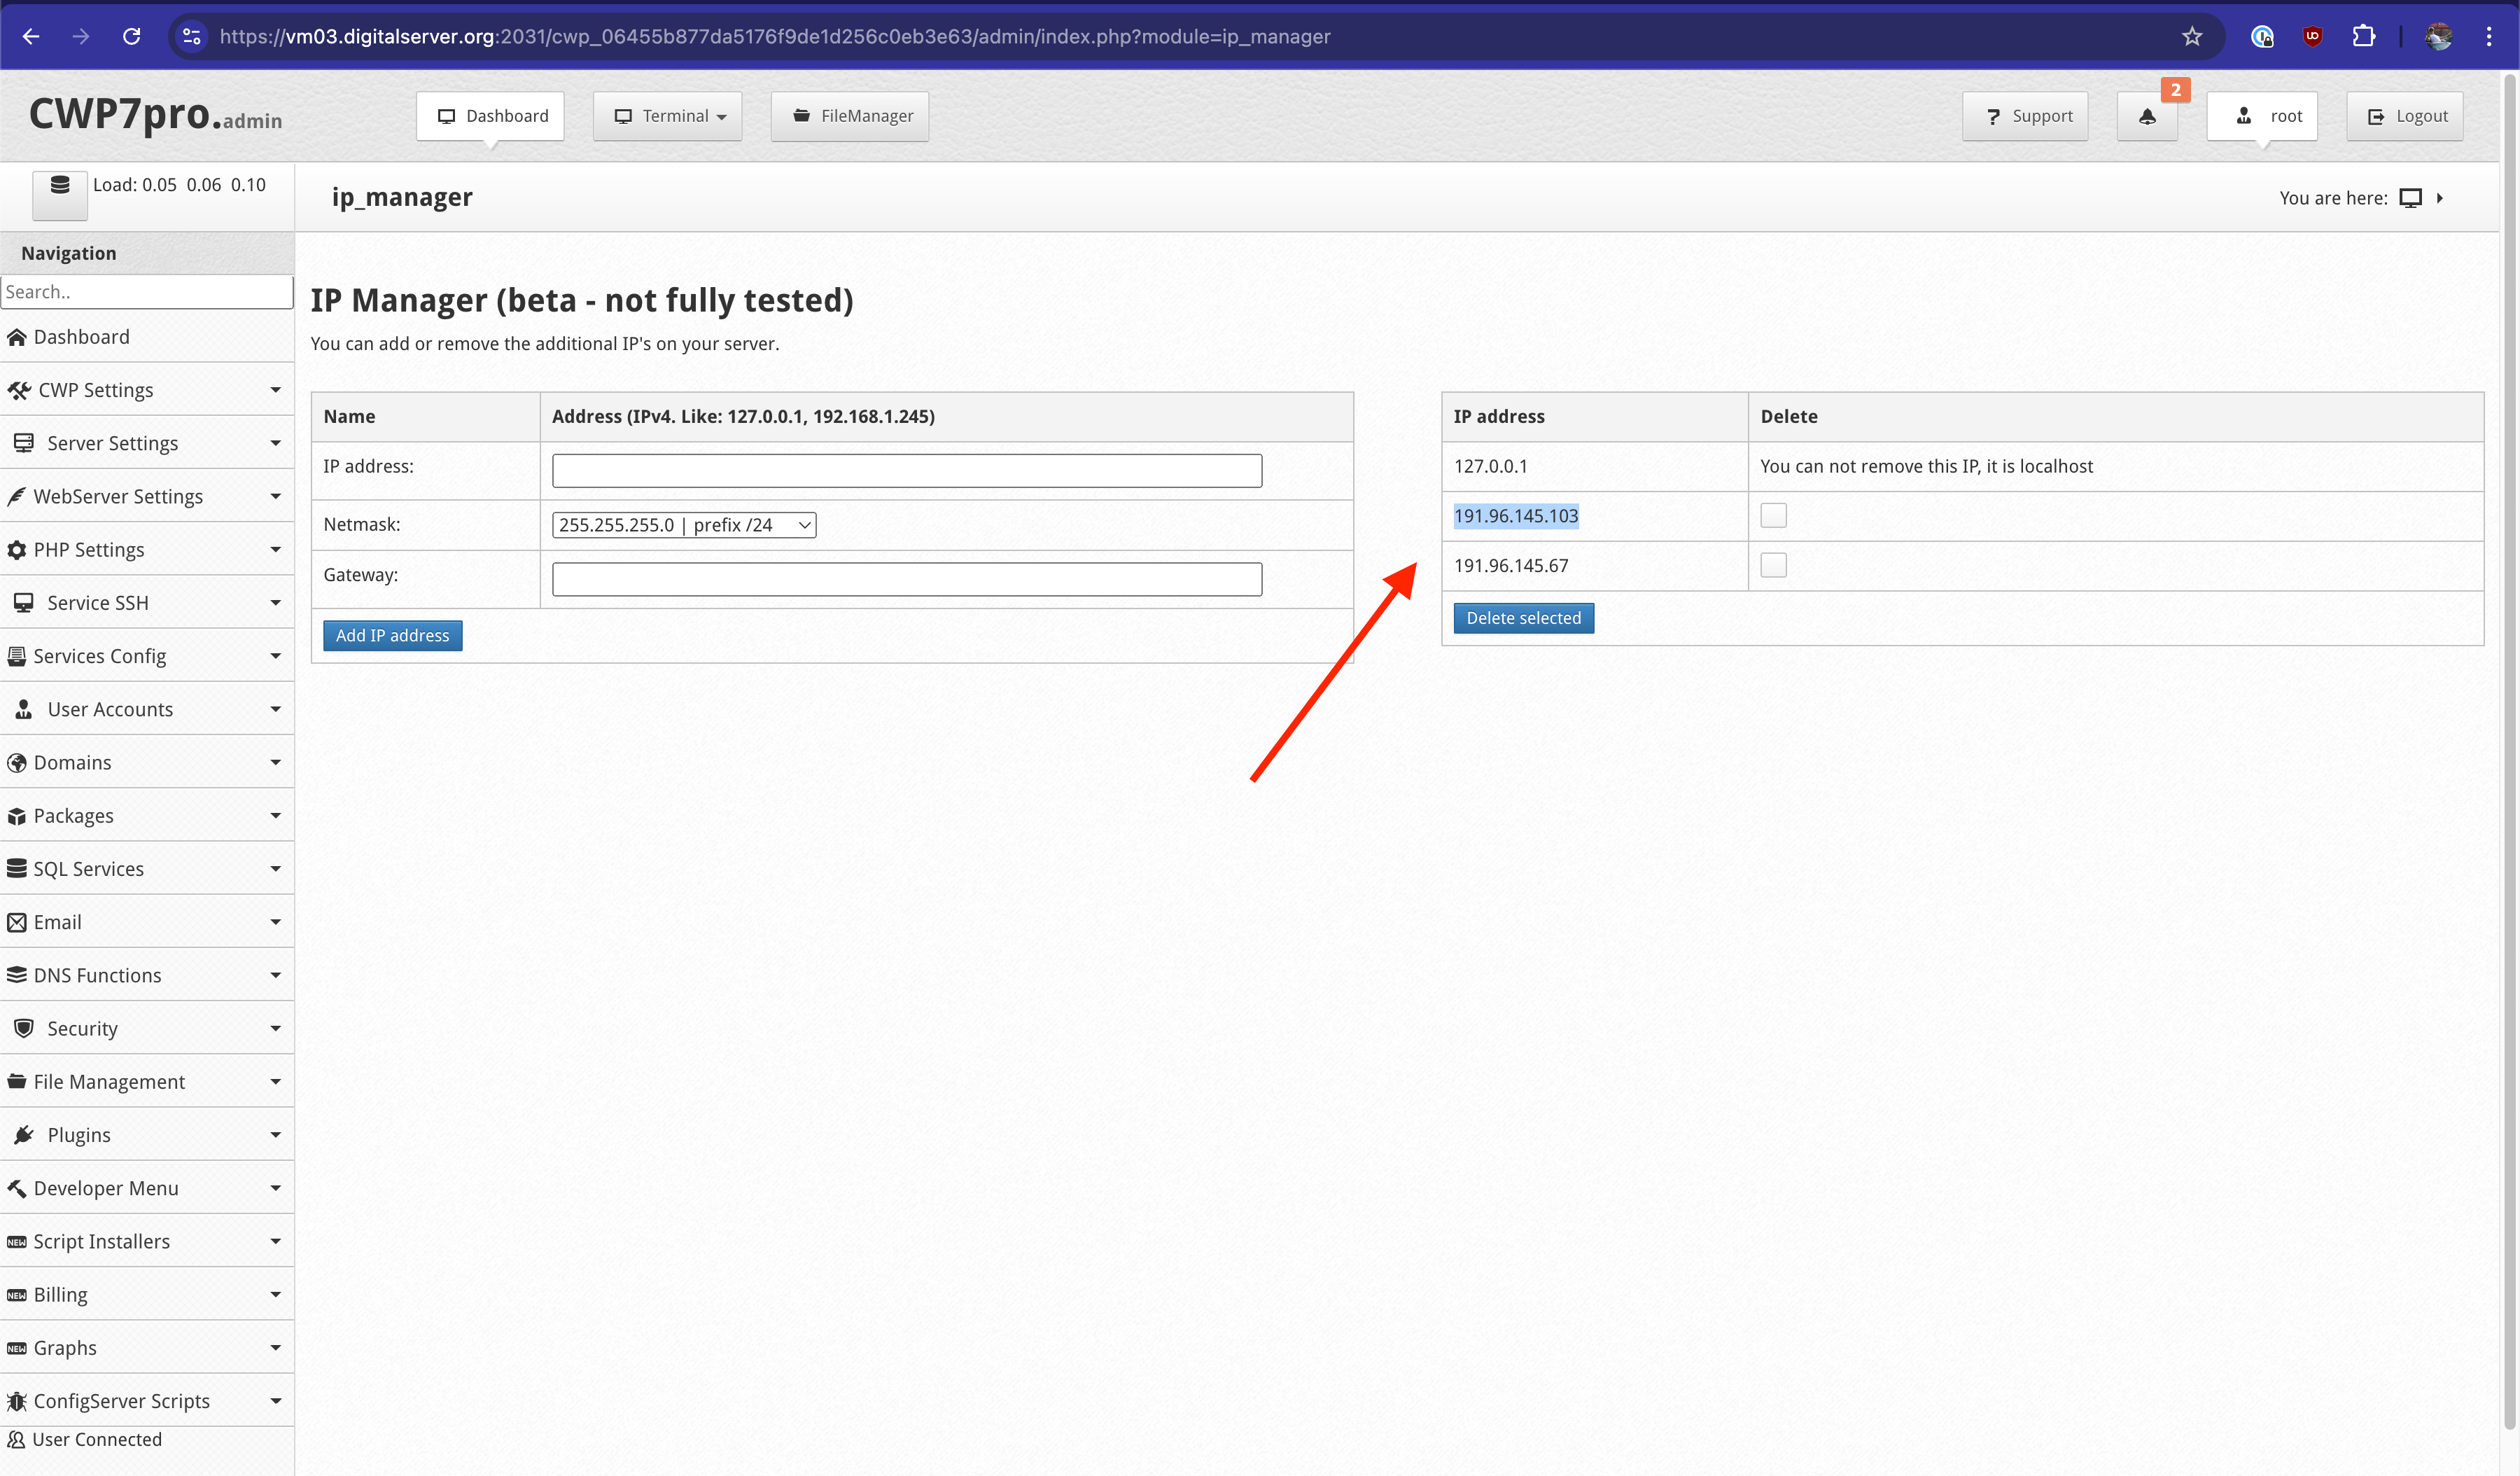Expand the File Management arrow

tap(275, 1082)
